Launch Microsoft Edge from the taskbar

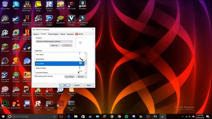click(69, 116)
